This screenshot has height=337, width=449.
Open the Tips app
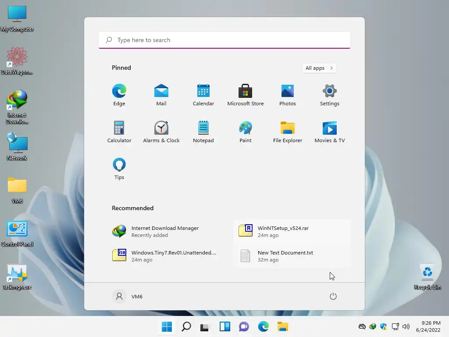click(x=119, y=169)
